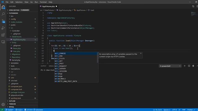Open the View menu
Image resolution: width=198 pixels, height=111 pixels.
click(x=26, y=2)
